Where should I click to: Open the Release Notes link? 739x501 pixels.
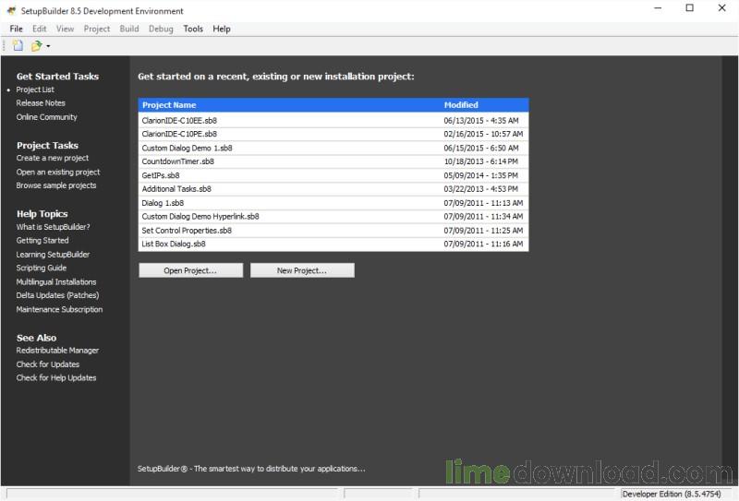41,103
